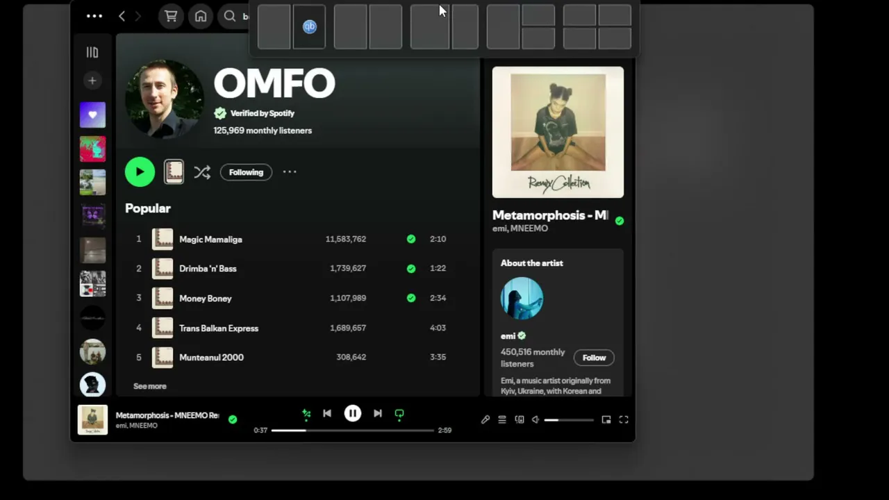Skip to the previous track

click(327, 414)
